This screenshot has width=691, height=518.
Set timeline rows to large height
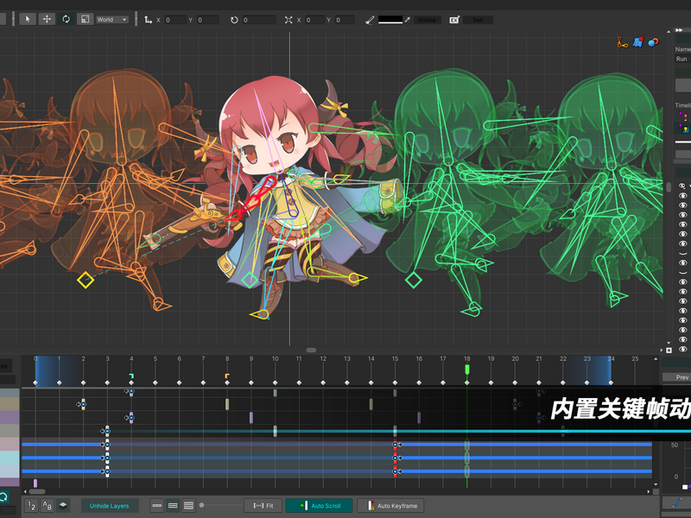188,506
